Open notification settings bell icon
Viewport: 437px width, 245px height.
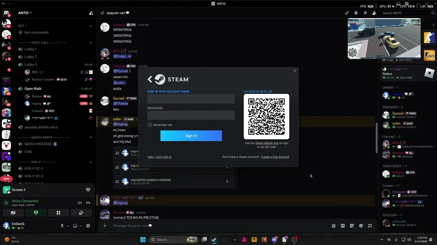[356, 13]
